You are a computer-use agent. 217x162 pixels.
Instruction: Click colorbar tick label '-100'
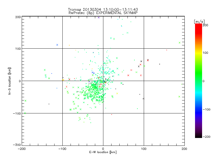coord(206,110)
